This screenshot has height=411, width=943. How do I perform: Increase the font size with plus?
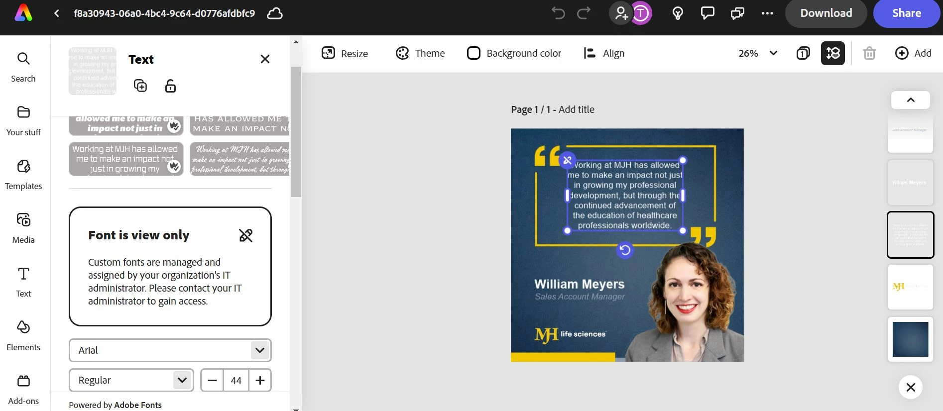click(x=260, y=380)
